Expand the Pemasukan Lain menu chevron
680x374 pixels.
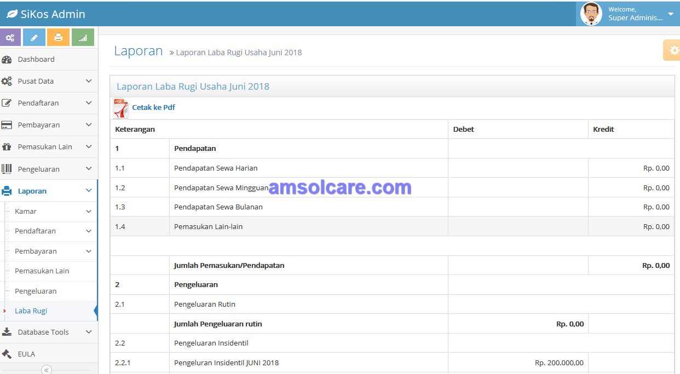pyautogui.click(x=89, y=147)
